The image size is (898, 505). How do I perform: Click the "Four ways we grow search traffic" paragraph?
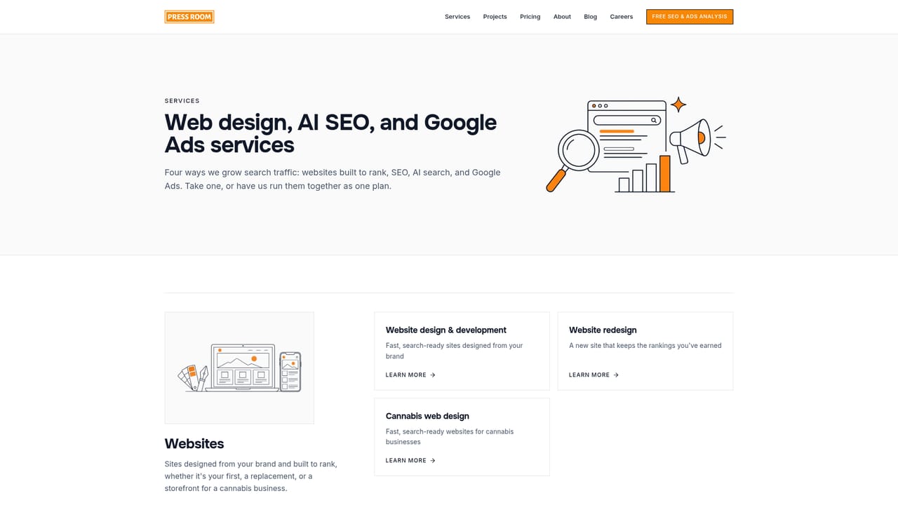333,180
